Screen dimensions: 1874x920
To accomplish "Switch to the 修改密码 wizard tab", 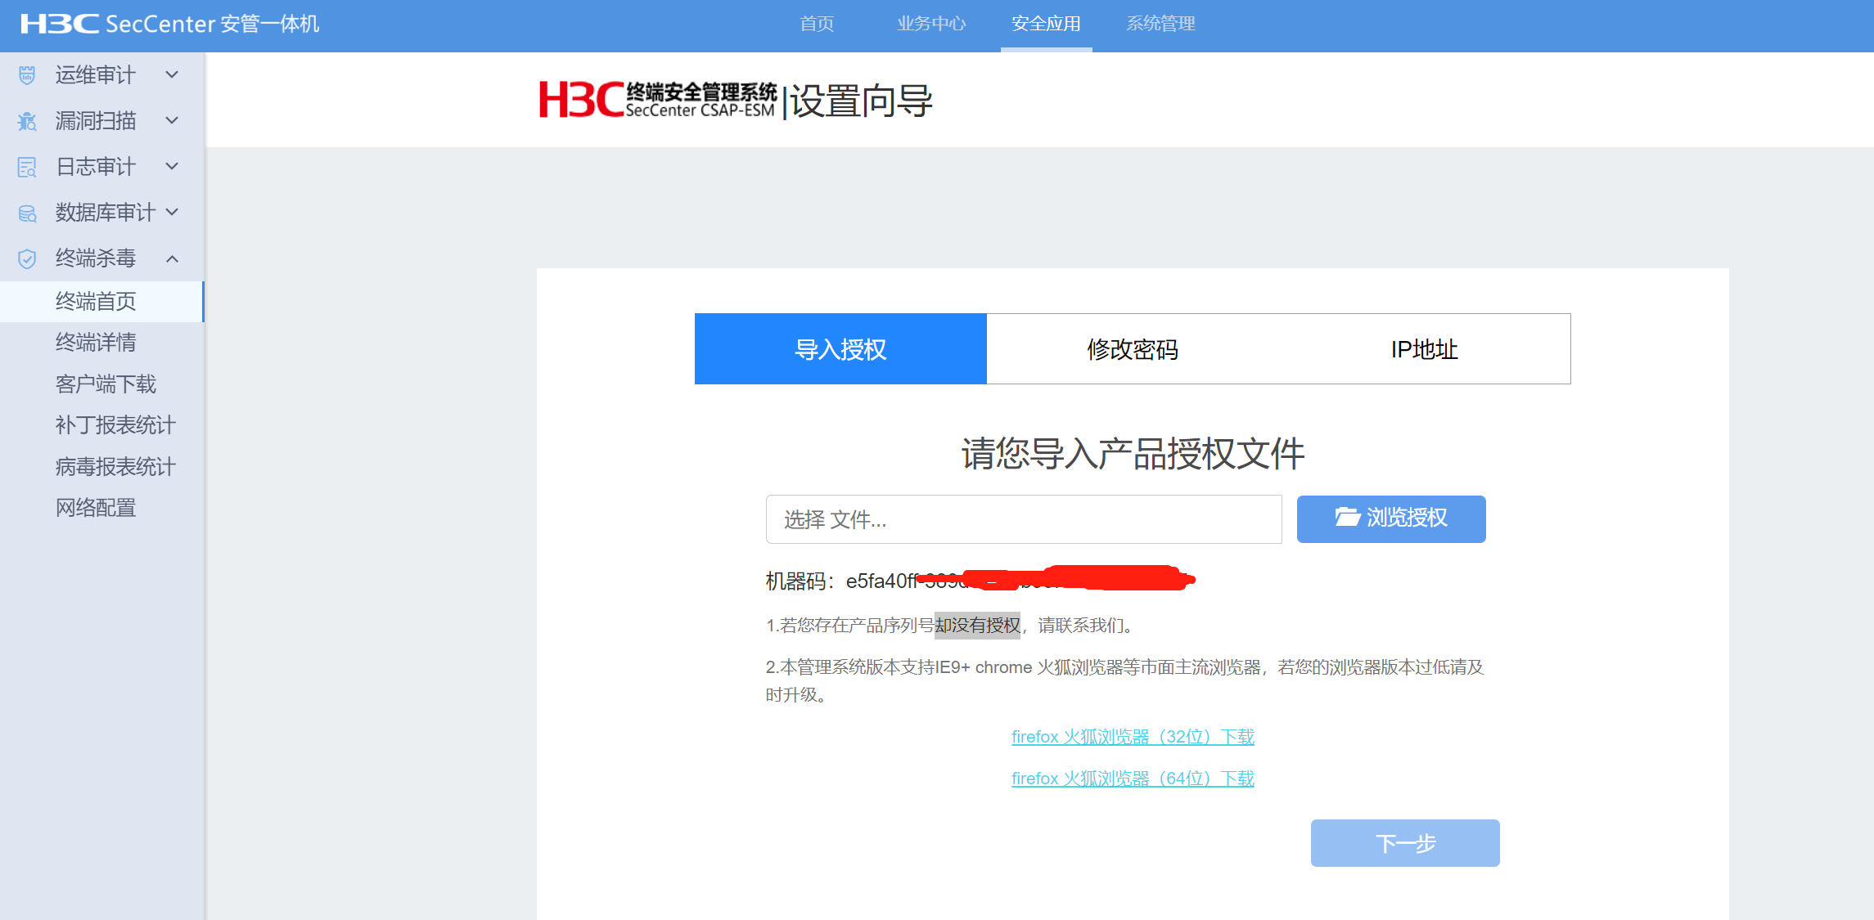I will pos(1132,349).
